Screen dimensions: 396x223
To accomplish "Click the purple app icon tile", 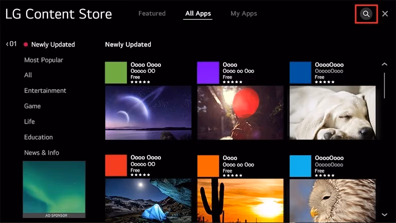I will tap(208, 73).
